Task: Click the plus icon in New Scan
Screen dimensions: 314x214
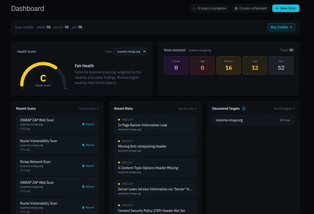Action: [277, 8]
